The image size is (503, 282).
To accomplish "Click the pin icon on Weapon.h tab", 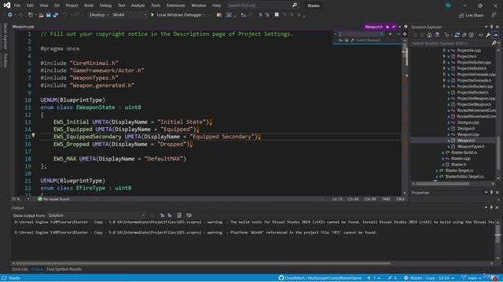I will point(387,27).
